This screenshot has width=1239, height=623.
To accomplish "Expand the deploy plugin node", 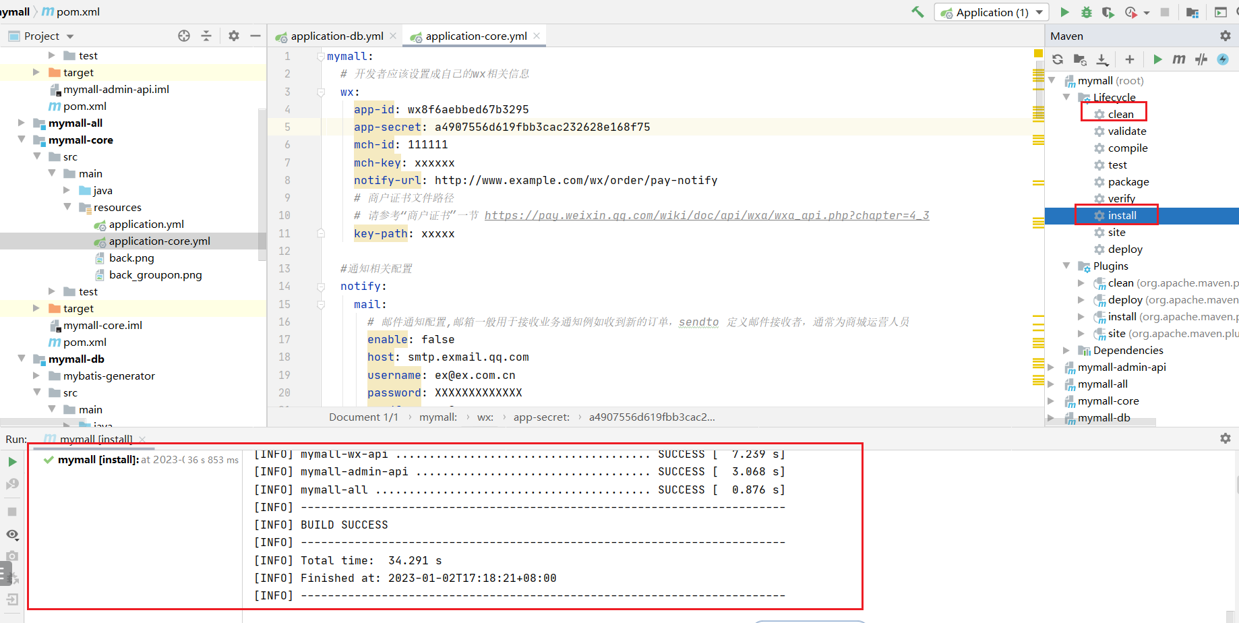I will pyautogui.click(x=1081, y=299).
